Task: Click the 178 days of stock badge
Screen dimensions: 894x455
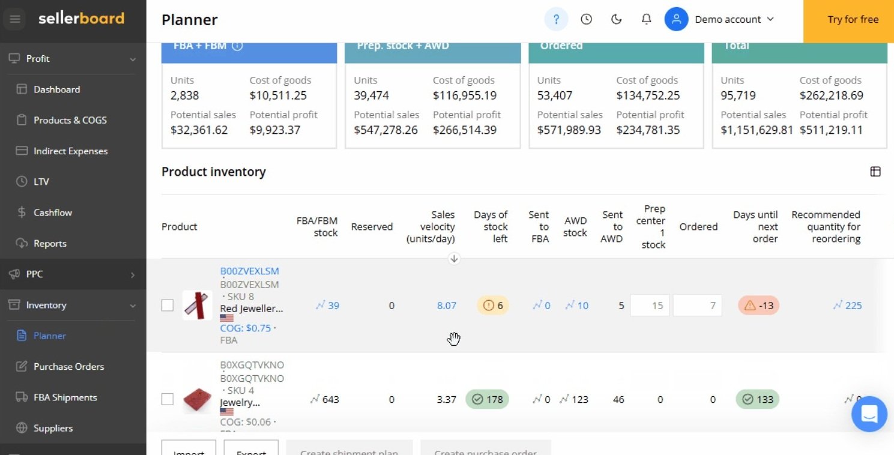Action: [487, 399]
